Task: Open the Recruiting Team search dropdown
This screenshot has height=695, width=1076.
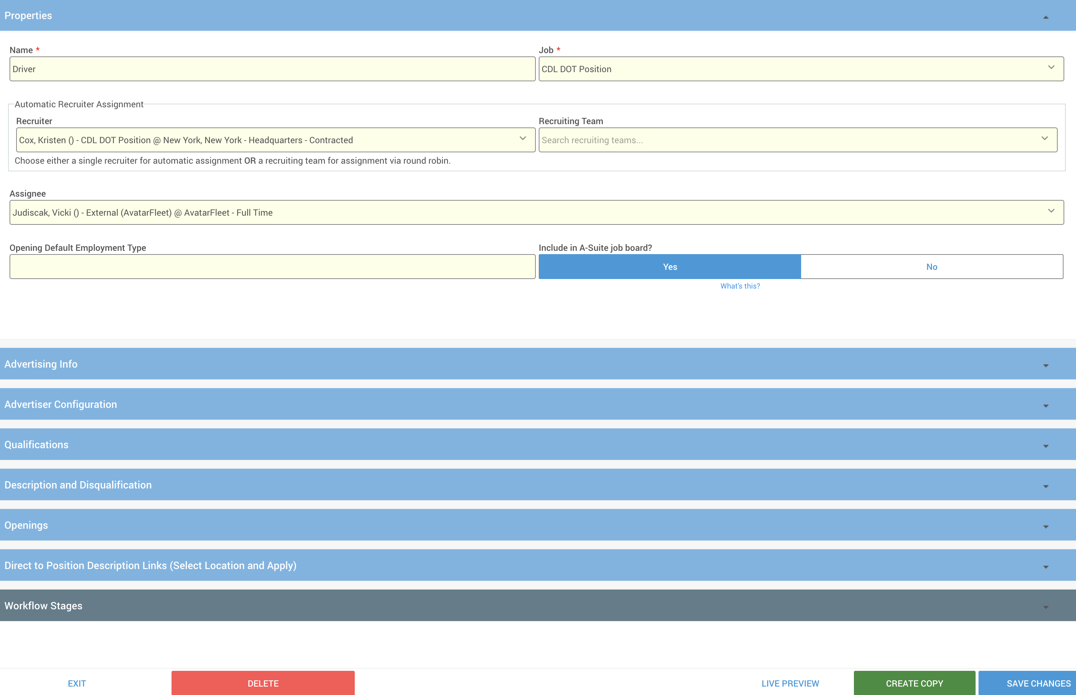Action: (798, 140)
